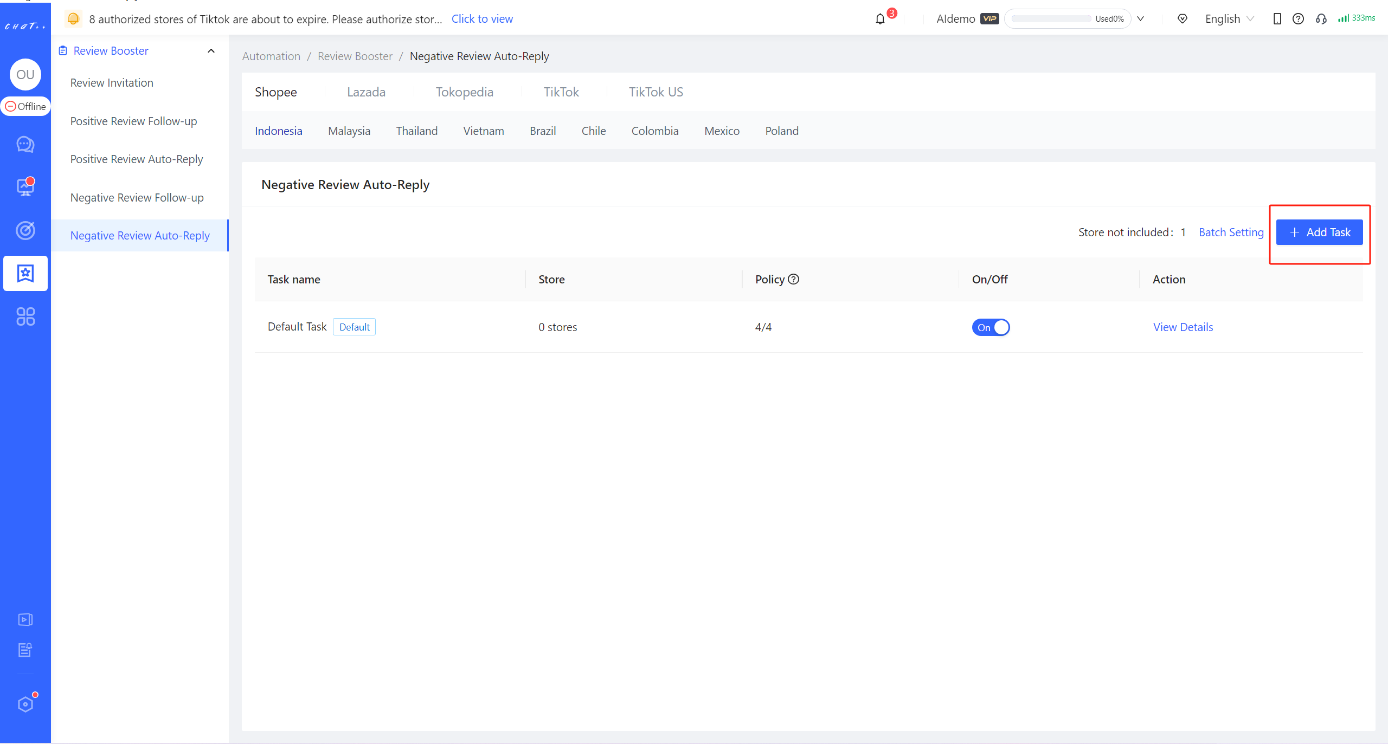Click the 'Store not included: 1' text
Image resolution: width=1388 pixels, height=744 pixels.
point(1132,232)
